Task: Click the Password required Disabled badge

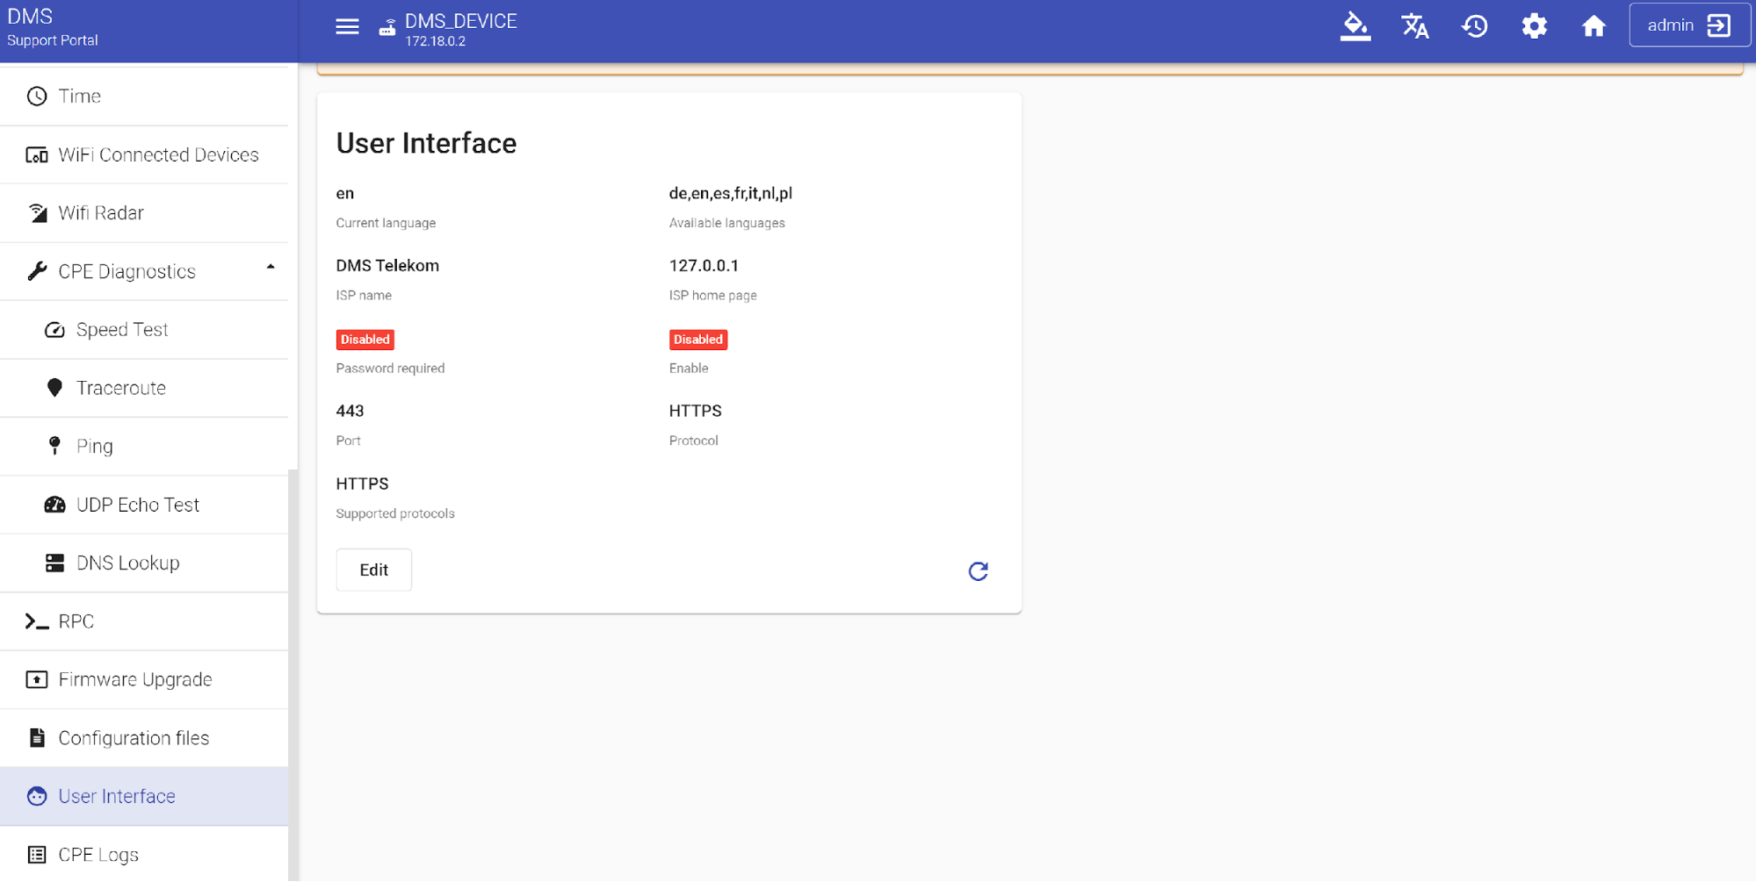Action: 365,340
